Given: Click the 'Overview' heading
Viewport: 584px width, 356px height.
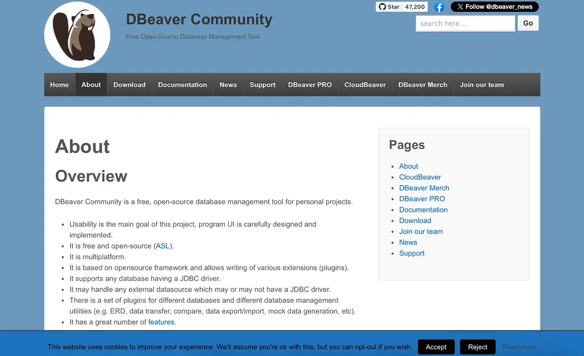Looking at the screenshot, I should tap(91, 176).
